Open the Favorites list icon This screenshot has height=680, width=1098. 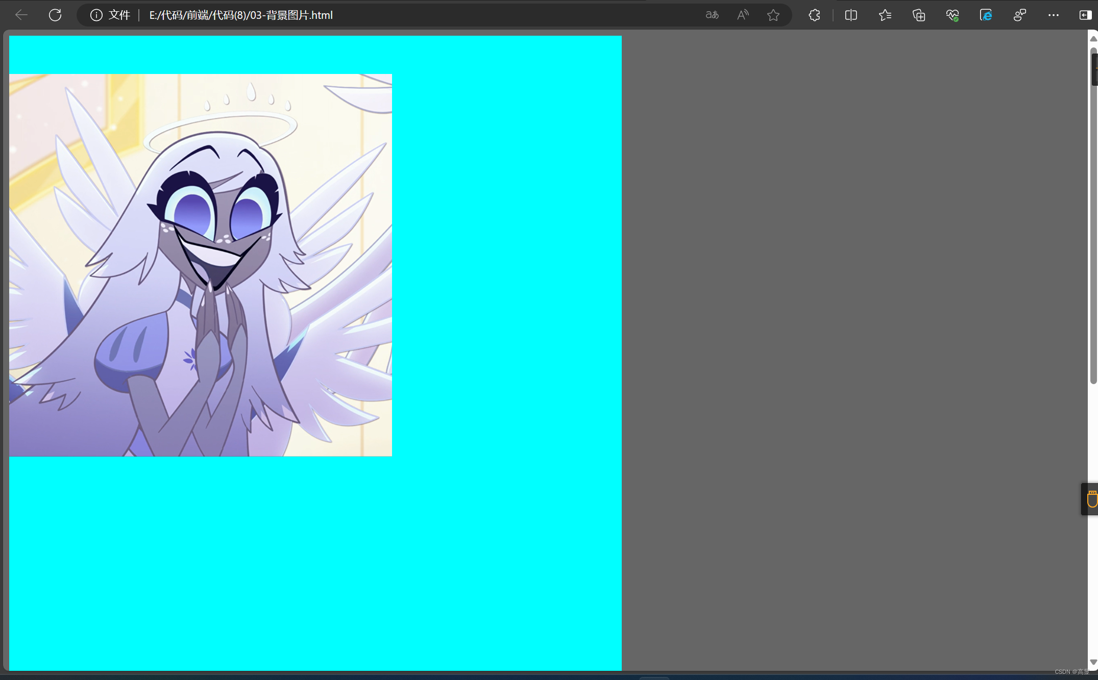click(x=885, y=15)
